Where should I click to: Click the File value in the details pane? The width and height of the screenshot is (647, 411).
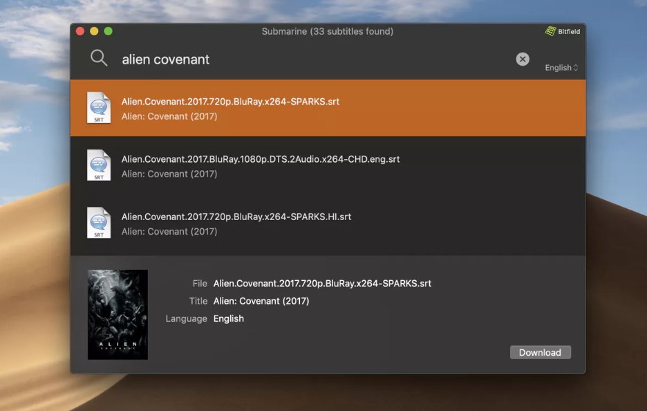pos(322,284)
